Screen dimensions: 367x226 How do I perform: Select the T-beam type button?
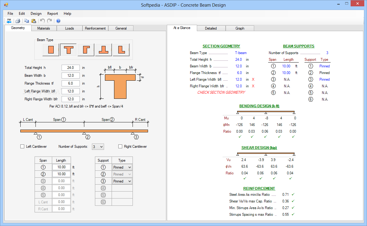click(x=68, y=50)
